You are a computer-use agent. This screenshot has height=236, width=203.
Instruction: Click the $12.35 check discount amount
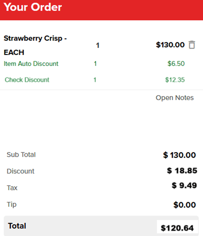pyautogui.click(x=175, y=80)
